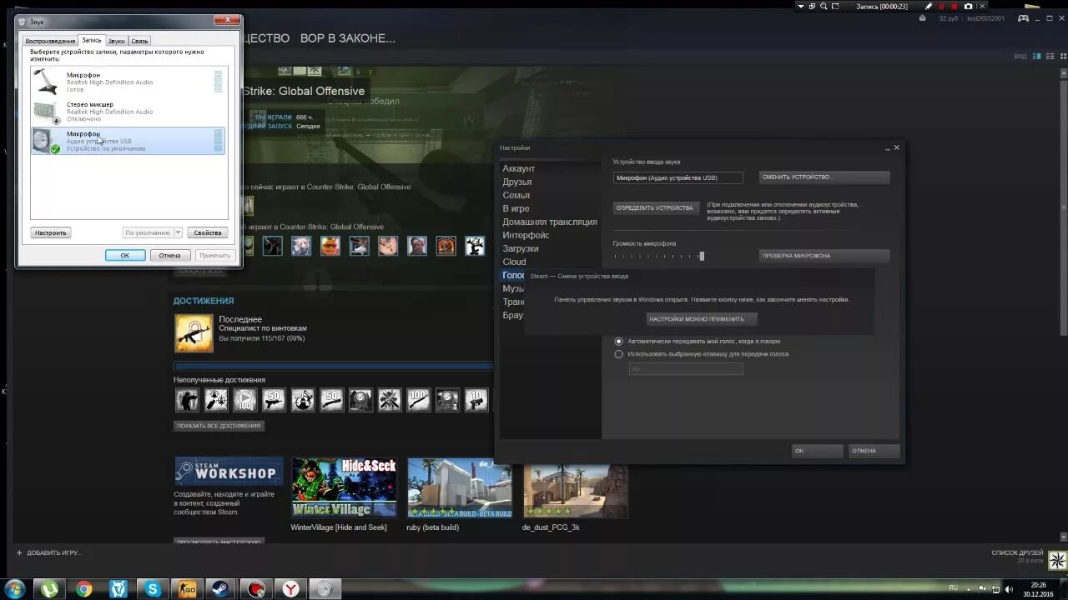Click 'Сменить устройство' button
1068x600 pixels.
point(824,177)
